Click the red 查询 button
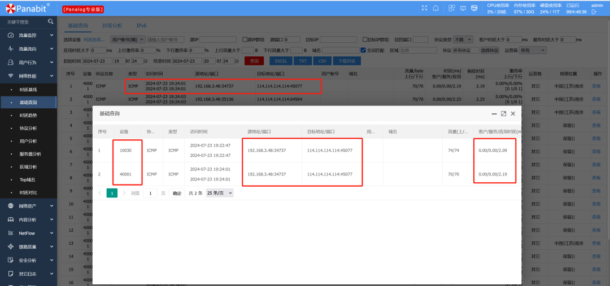The image size is (610, 286). (254, 61)
